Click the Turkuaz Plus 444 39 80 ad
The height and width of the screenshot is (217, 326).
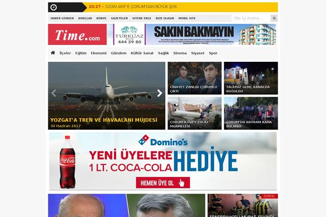(129, 35)
